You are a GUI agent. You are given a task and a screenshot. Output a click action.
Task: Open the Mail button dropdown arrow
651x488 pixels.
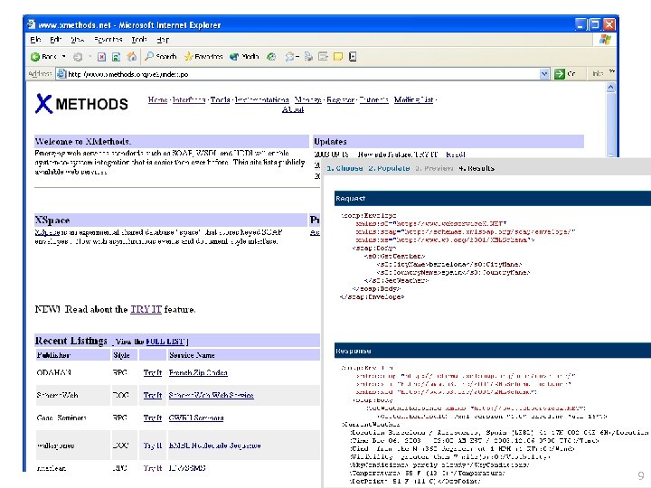point(297,57)
